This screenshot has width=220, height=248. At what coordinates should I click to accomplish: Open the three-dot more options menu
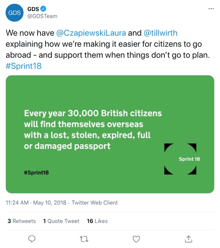point(211,9)
